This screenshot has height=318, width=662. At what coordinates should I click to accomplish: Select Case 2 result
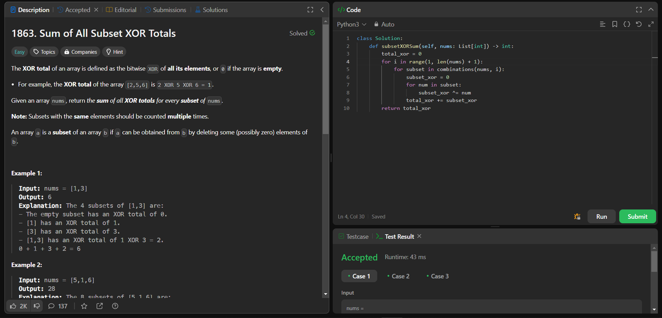coord(398,276)
